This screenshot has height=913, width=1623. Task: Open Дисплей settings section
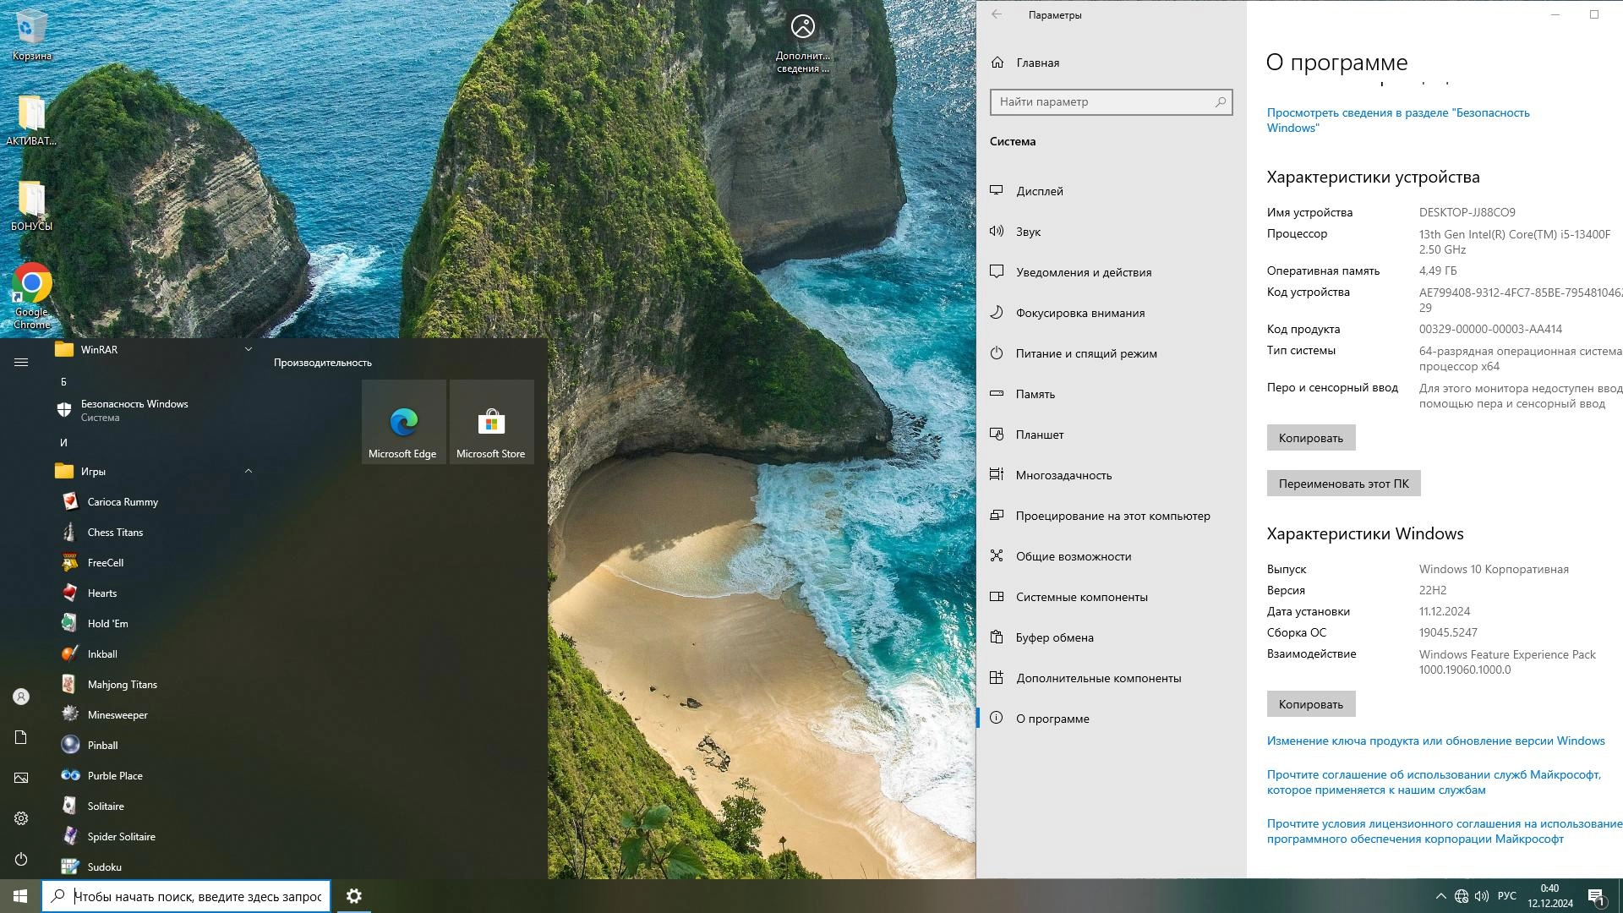click(x=1040, y=191)
